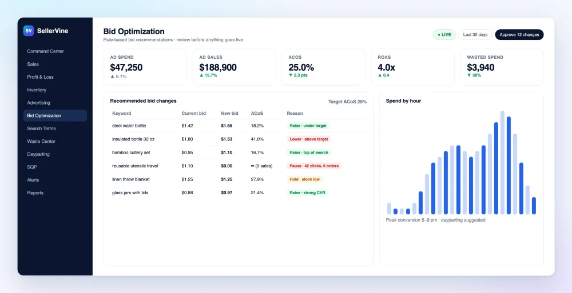Click 'Spend by hour' chart title
The image size is (572, 293).
[x=403, y=101]
